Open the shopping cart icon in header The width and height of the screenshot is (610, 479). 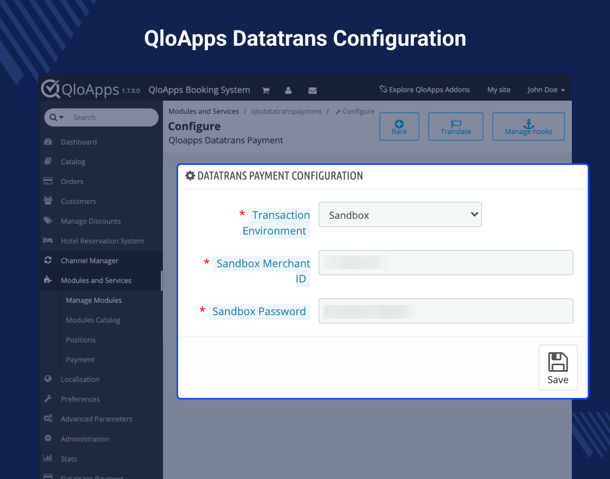266,90
